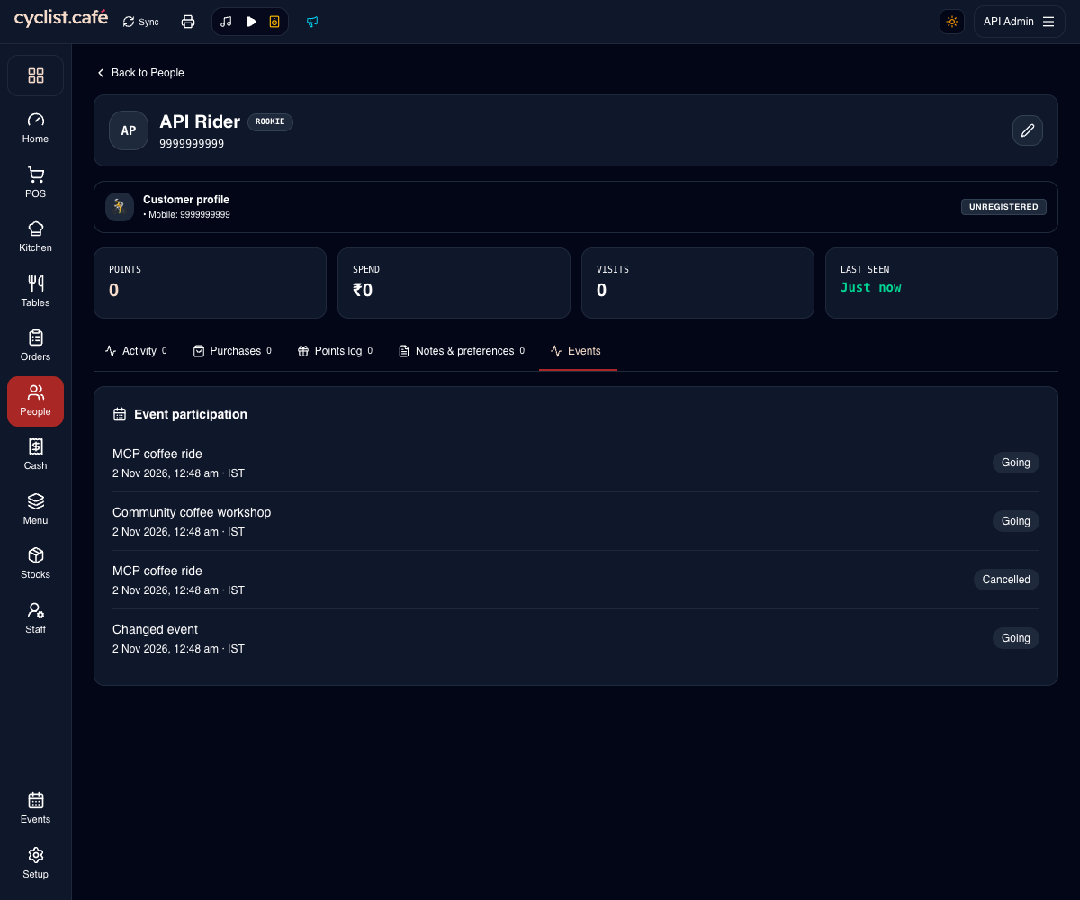Screen dimensions: 1080x900
Task: Click the pencil edit profile button
Action: [x=1028, y=130]
